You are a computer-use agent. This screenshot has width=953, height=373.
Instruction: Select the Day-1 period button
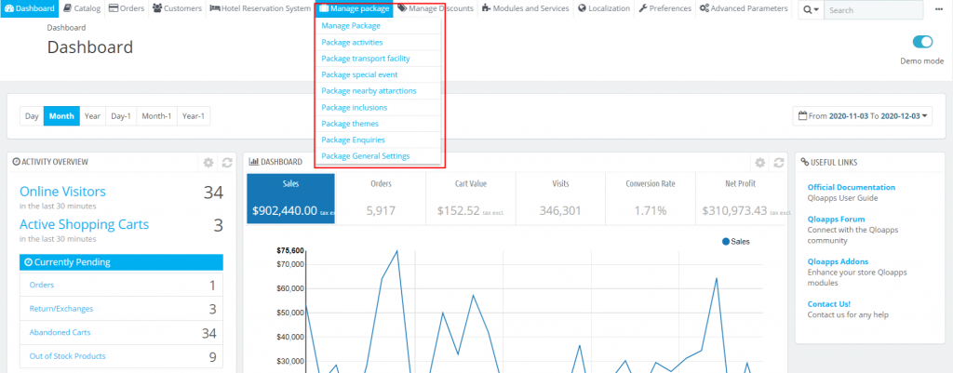121,116
